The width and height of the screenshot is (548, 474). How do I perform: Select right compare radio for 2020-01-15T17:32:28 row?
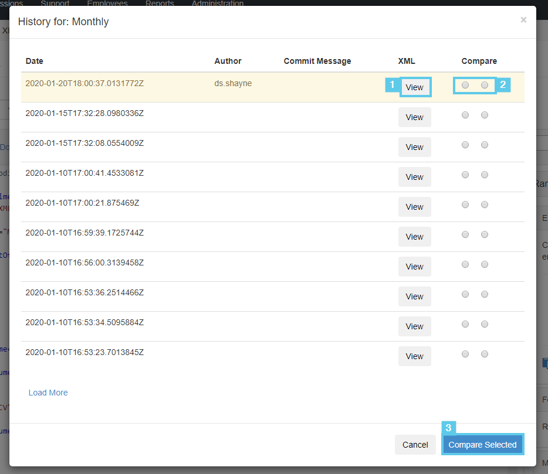(485, 115)
